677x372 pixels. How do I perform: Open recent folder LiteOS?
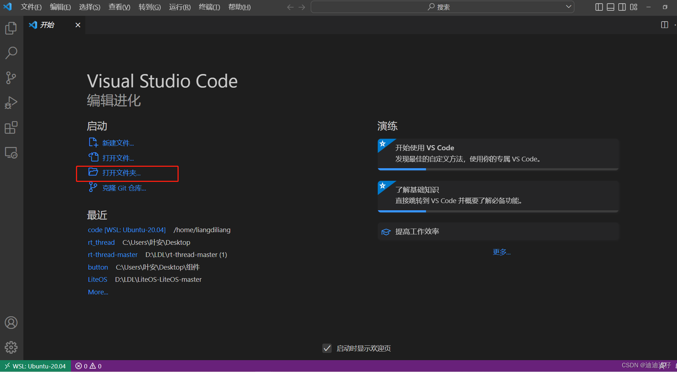[98, 279]
